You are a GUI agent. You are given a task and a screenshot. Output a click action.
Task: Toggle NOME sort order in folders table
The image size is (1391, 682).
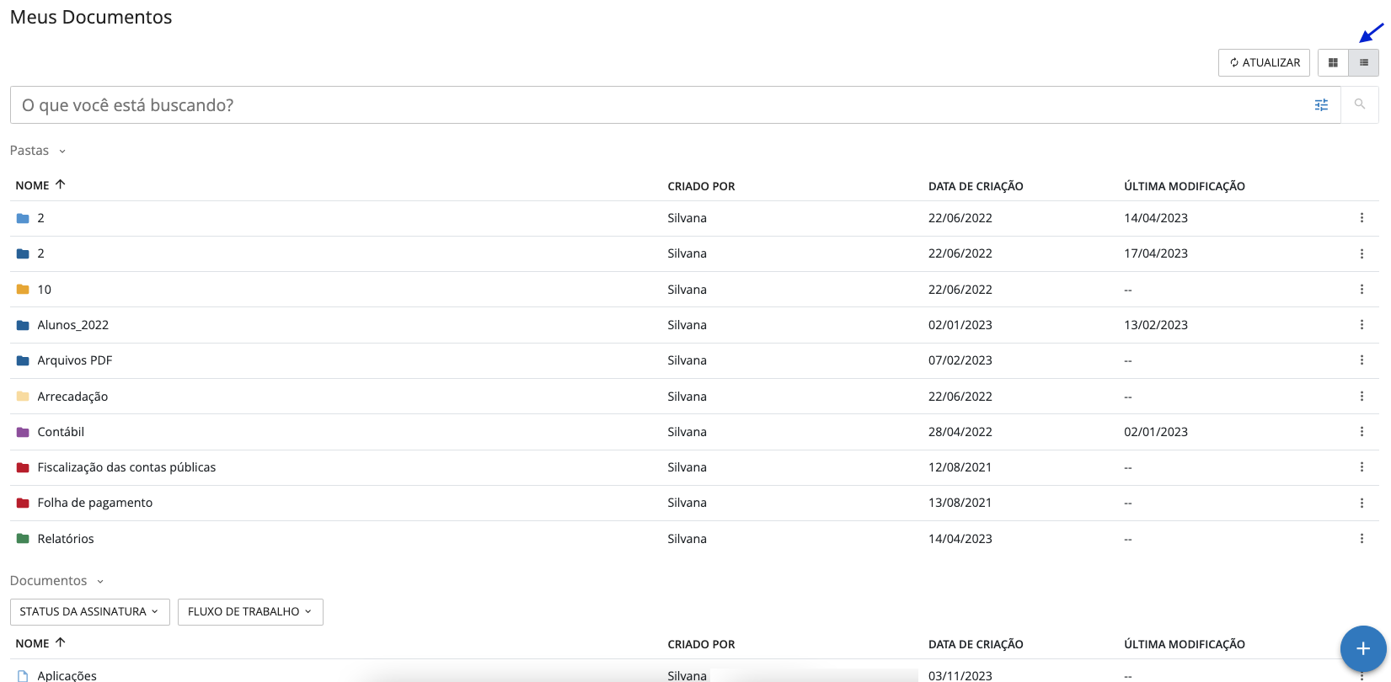(x=40, y=185)
